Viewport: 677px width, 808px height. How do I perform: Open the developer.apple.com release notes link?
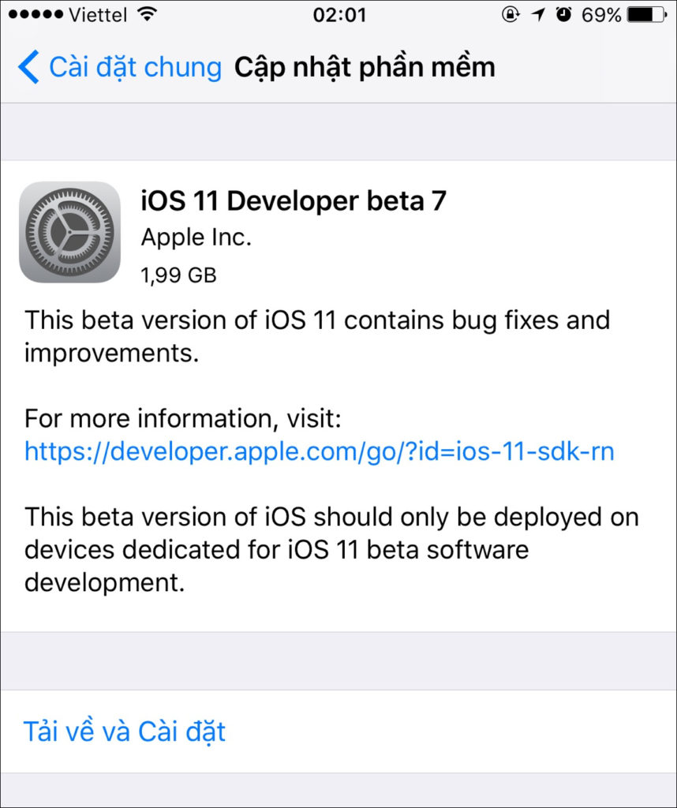pos(319,451)
